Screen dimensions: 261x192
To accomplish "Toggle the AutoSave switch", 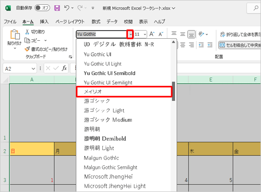I will point(42,8).
